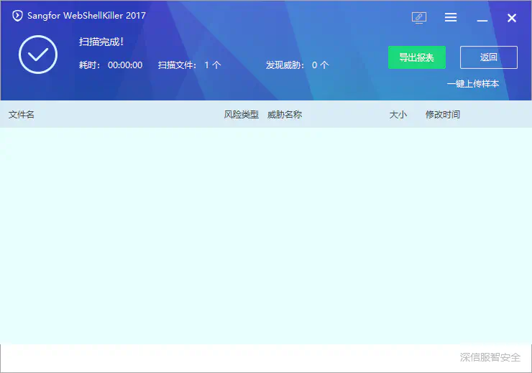Click the 深信服智安全 footer text
Viewport: 532px width, 373px height.
coord(490,357)
